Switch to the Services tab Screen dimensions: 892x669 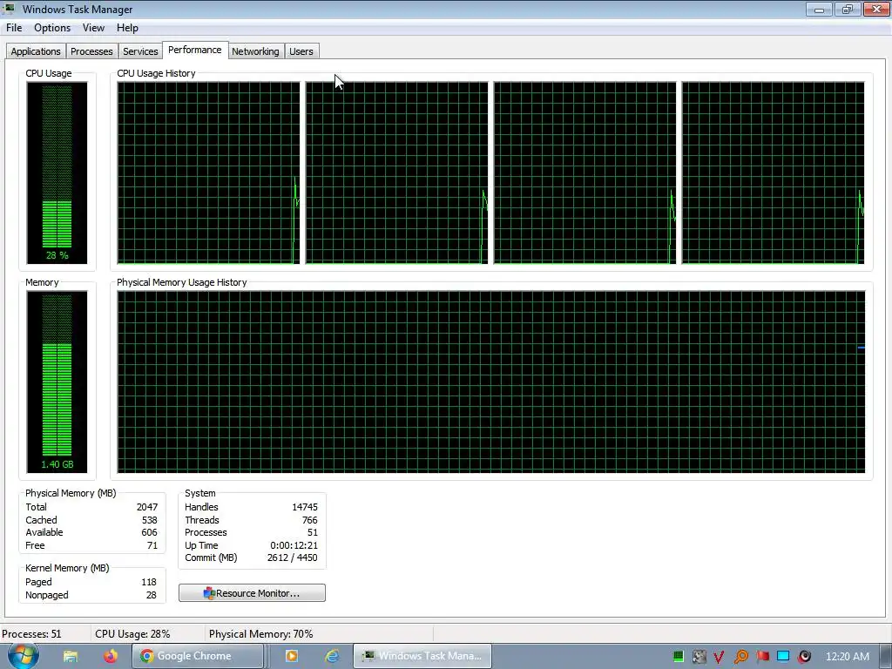pos(140,51)
